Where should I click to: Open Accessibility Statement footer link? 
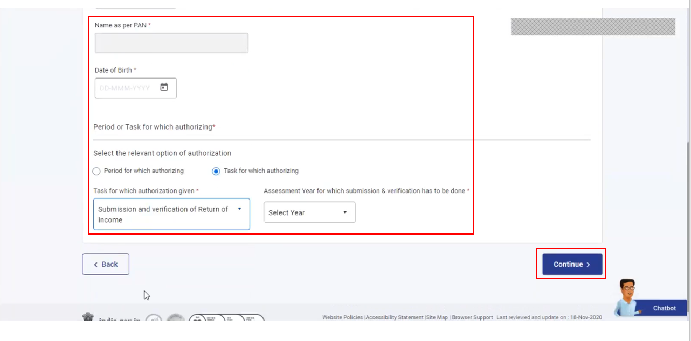click(395, 317)
